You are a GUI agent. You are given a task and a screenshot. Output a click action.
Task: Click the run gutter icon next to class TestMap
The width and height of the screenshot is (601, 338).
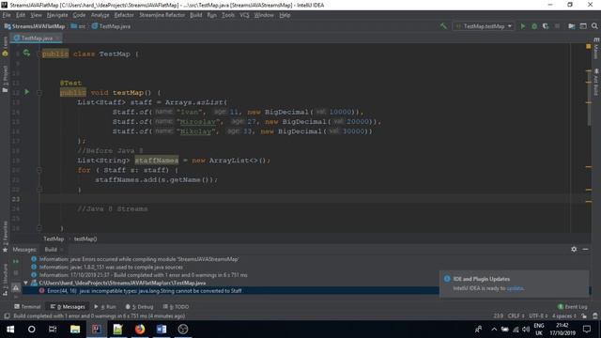click(x=26, y=53)
